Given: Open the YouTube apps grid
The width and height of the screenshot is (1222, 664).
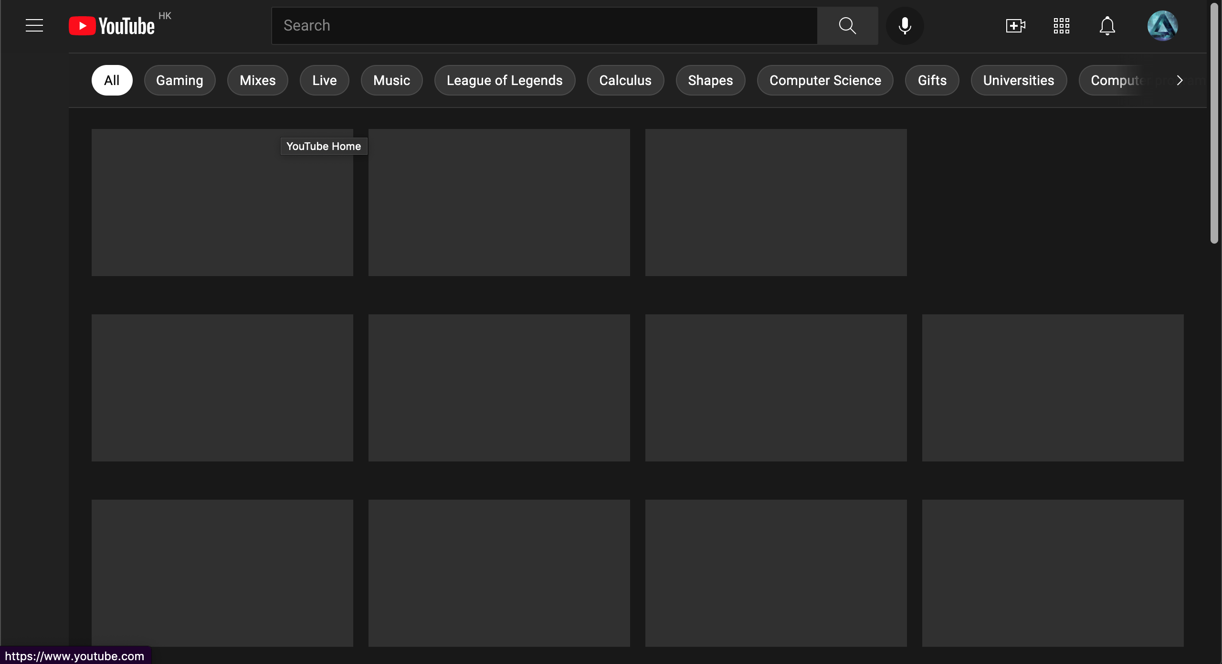Looking at the screenshot, I should pyautogui.click(x=1061, y=25).
